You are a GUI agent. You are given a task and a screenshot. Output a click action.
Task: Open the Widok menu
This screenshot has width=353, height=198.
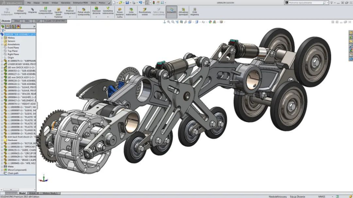click(x=46, y=3)
